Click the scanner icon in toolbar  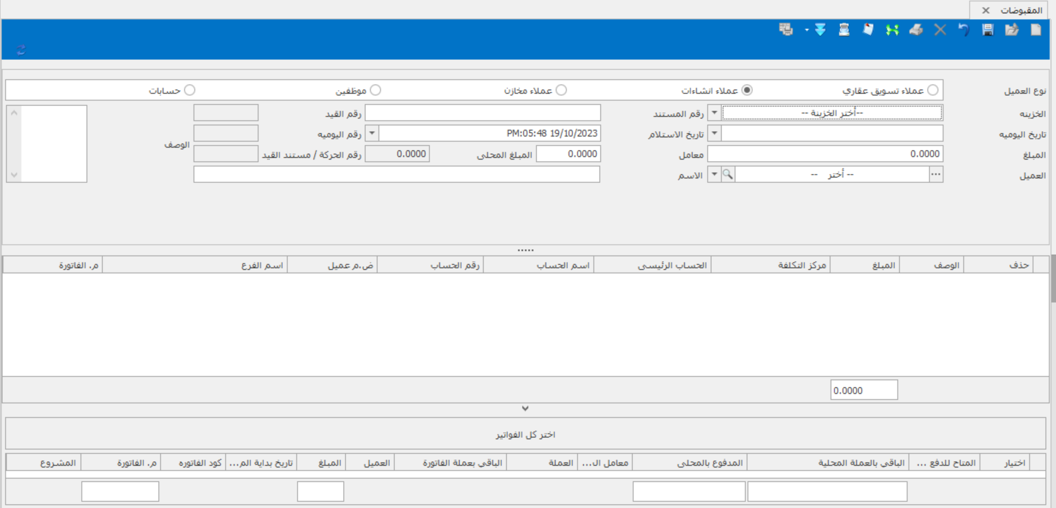tap(844, 30)
